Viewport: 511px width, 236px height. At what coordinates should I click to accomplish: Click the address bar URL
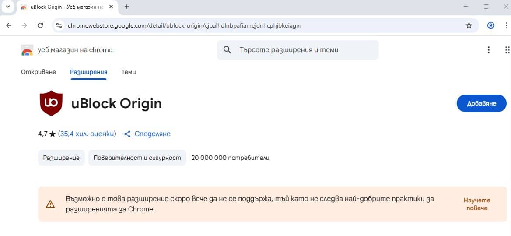[185, 25]
